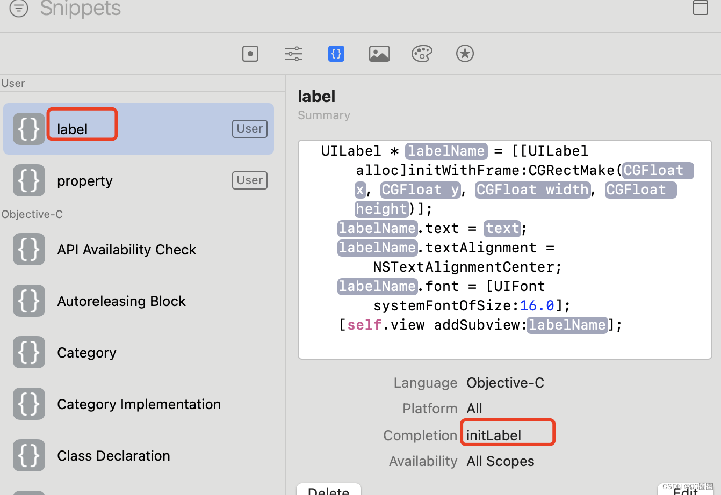Select the Category Implementation snippet
Screen dimensions: 721x495
tap(138, 404)
